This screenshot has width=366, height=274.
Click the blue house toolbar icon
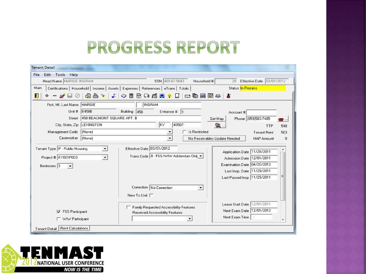click(162, 96)
